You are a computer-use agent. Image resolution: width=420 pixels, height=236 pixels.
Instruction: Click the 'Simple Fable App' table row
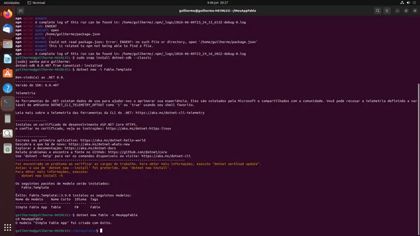click(57, 208)
